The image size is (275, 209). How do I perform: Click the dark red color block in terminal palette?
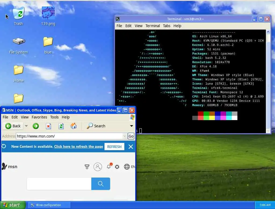201,114
